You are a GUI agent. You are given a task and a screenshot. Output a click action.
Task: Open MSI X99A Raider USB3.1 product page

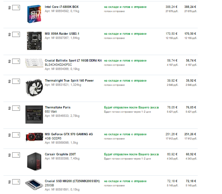pyautogui.click(x=62, y=34)
